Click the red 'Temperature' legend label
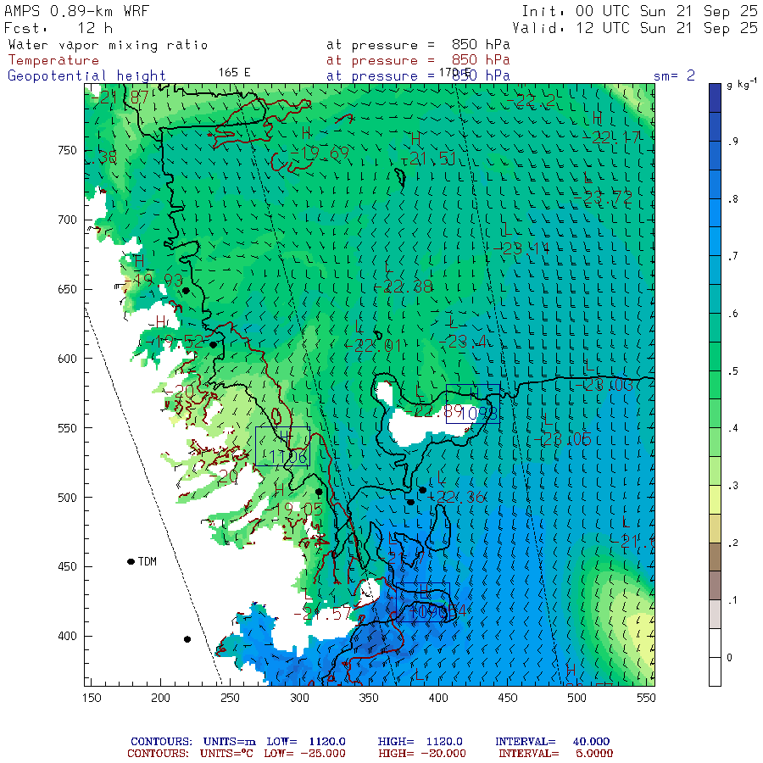763x763 pixels. [53, 60]
